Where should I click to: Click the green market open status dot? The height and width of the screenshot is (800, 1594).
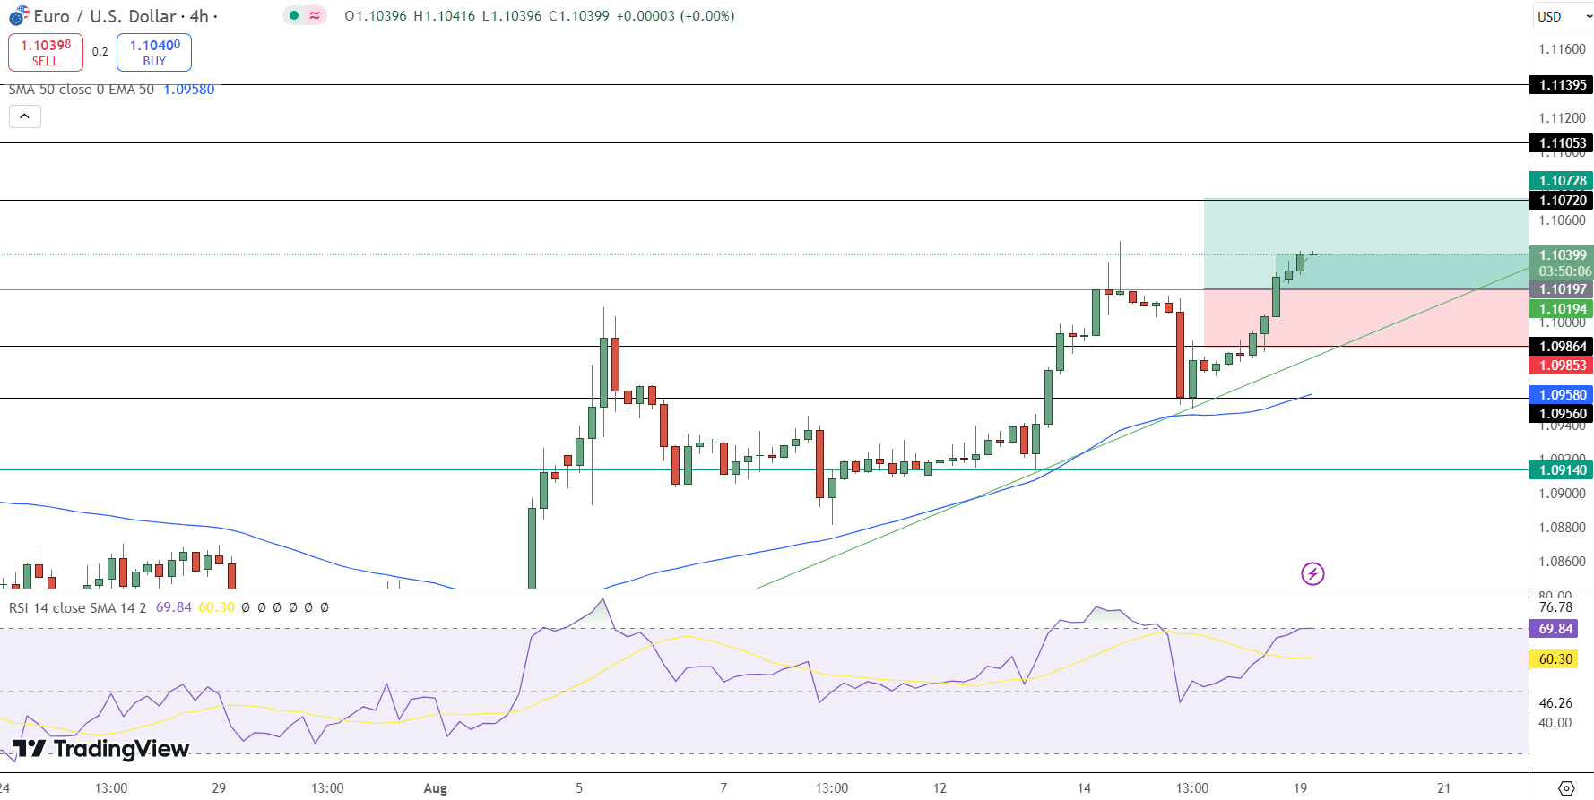point(294,15)
